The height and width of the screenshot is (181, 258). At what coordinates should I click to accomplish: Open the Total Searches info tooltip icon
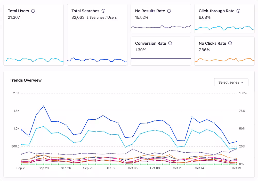pos(103,11)
